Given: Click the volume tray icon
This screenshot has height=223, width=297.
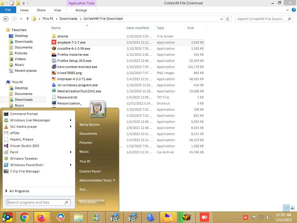Looking at the screenshot, I should (x=268, y=217).
